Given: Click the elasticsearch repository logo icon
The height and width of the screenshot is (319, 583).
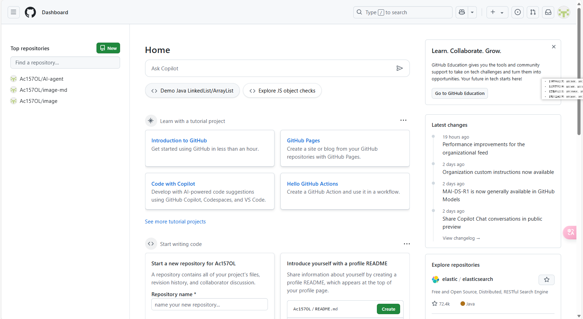Looking at the screenshot, I should [436, 279].
